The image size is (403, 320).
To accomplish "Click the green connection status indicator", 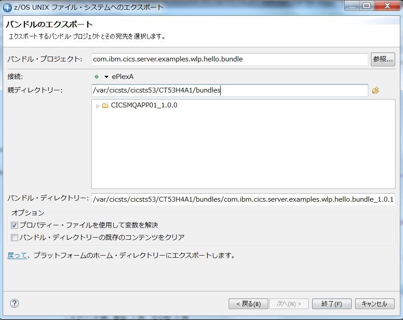I will point(97,77).
